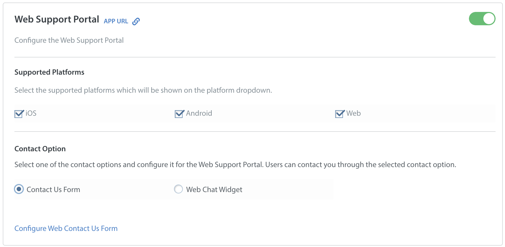This screenshot has height=247, width=505.
Task: Select the Contact Us Form radio button
Action: click(x=19, y=189)
